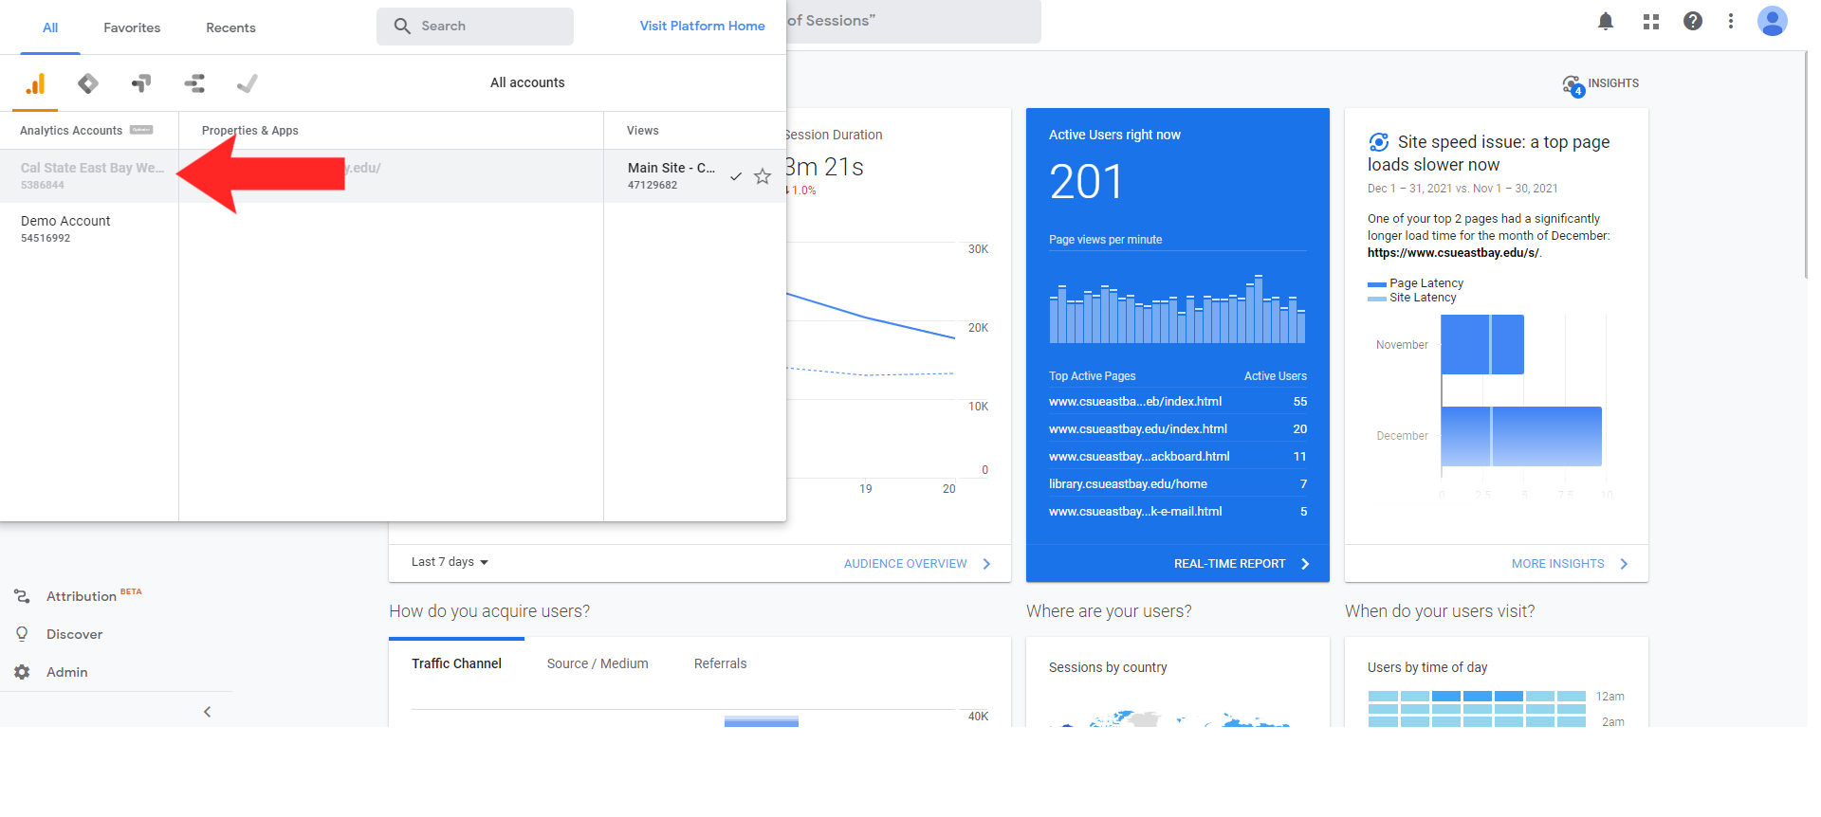The image size is (1821, 817).
Task: Click the index.html row with 55 users
Action: pos(1178,402)
